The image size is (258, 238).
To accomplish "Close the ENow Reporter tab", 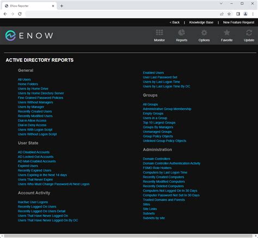I will pos(53,6).
